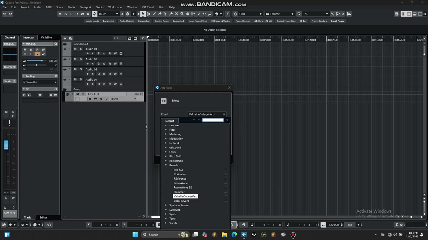Open the Volume automation parameter dropdown

pos(123,99)
